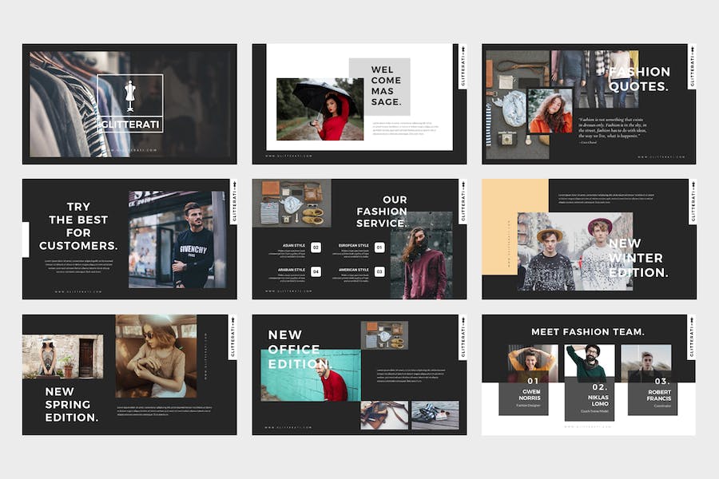Screen dimensions: 719x479
Task: Click the woman with sunglasses in car photo
Action: coord(156,356)
